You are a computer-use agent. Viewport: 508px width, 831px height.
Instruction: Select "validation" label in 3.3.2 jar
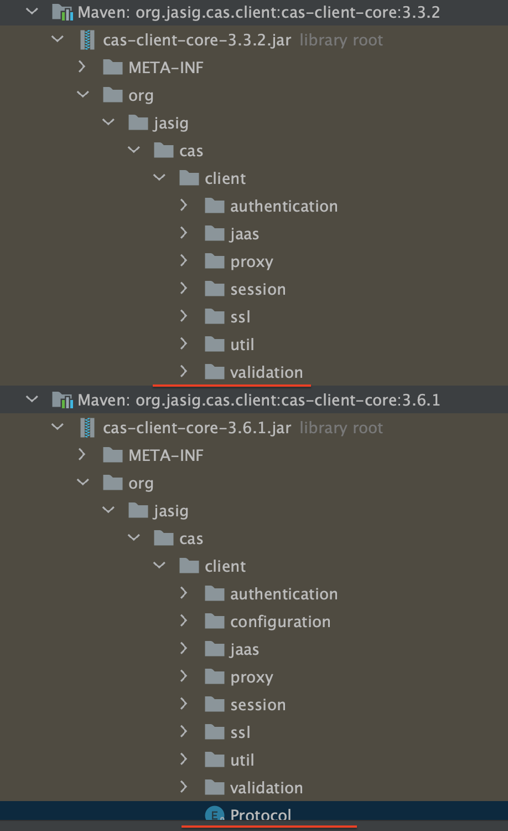(267, 372)
